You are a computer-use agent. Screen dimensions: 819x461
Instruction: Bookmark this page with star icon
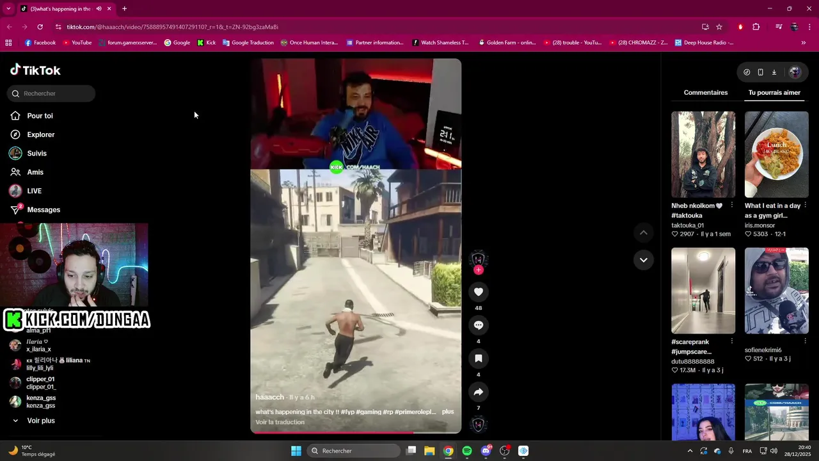tap(719, 27)
